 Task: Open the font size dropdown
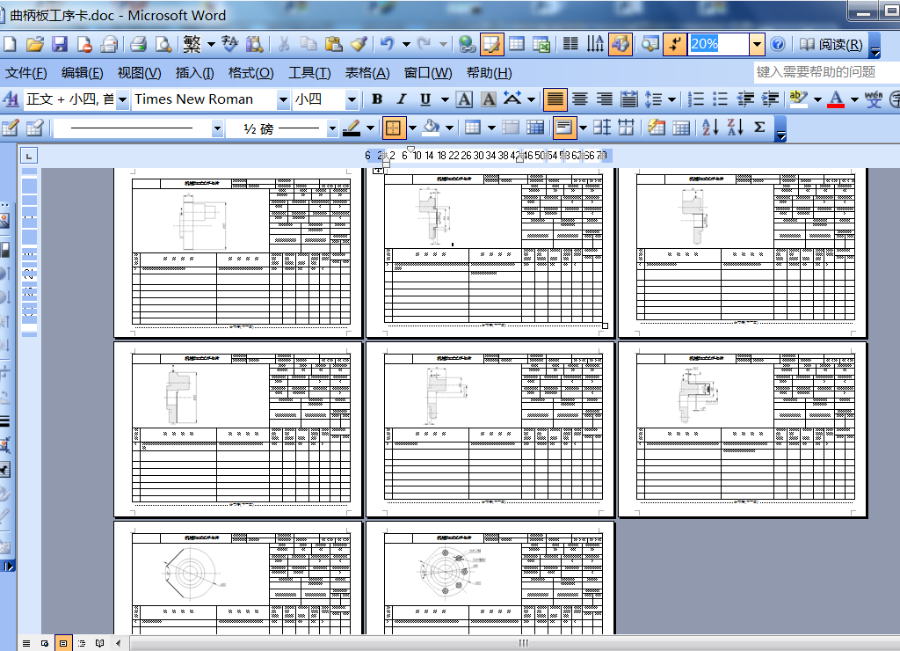[352, 99]
